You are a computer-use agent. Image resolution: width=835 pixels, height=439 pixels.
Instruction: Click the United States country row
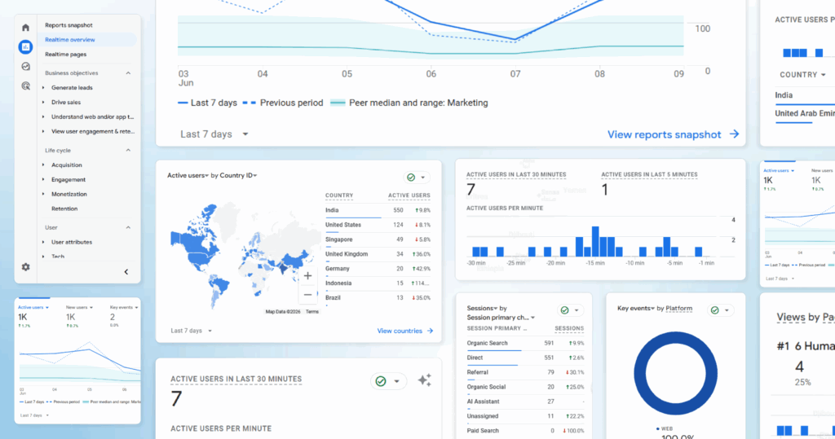point(378,225)
